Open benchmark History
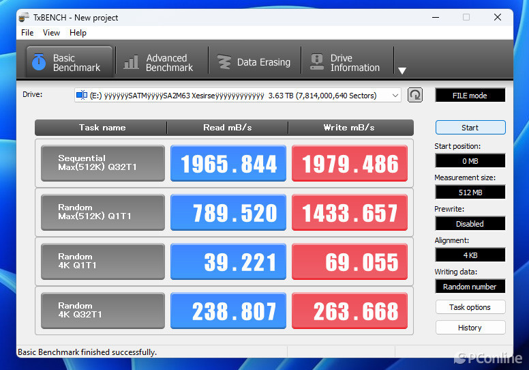Viewport: 529px width, 370px height. [x=470, y=328]
